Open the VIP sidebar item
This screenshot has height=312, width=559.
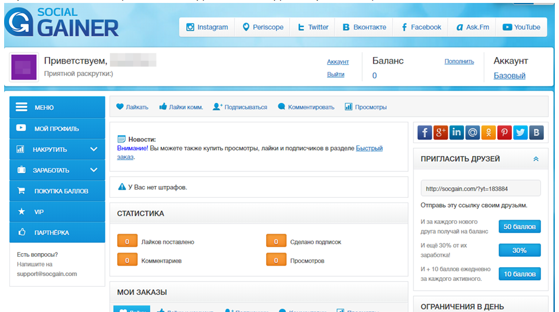coord(57,211)
